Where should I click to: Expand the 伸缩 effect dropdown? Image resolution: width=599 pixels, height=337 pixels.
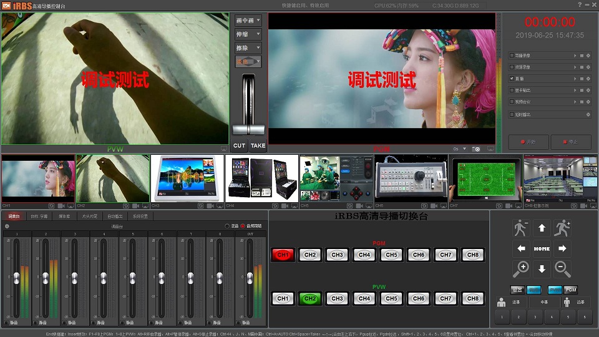pos(248,34)
